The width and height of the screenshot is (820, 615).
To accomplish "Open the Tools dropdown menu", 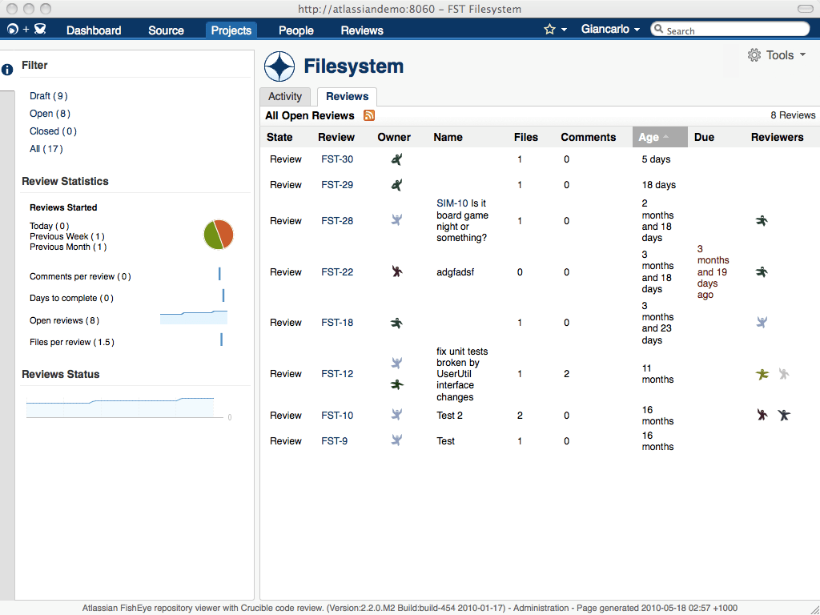I will click(x=781, y=54).
